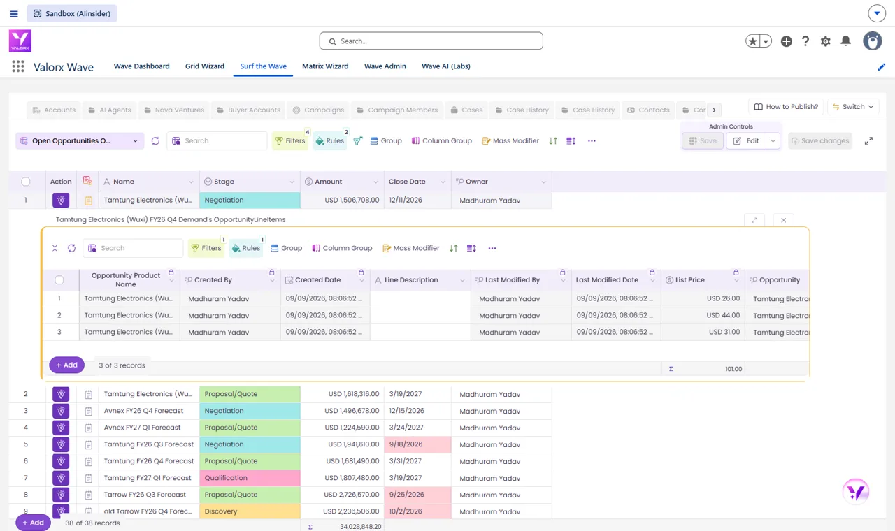The image size is (895, 531).
Task: Show more object tabs with the right chevron
Action: [714, 110]
